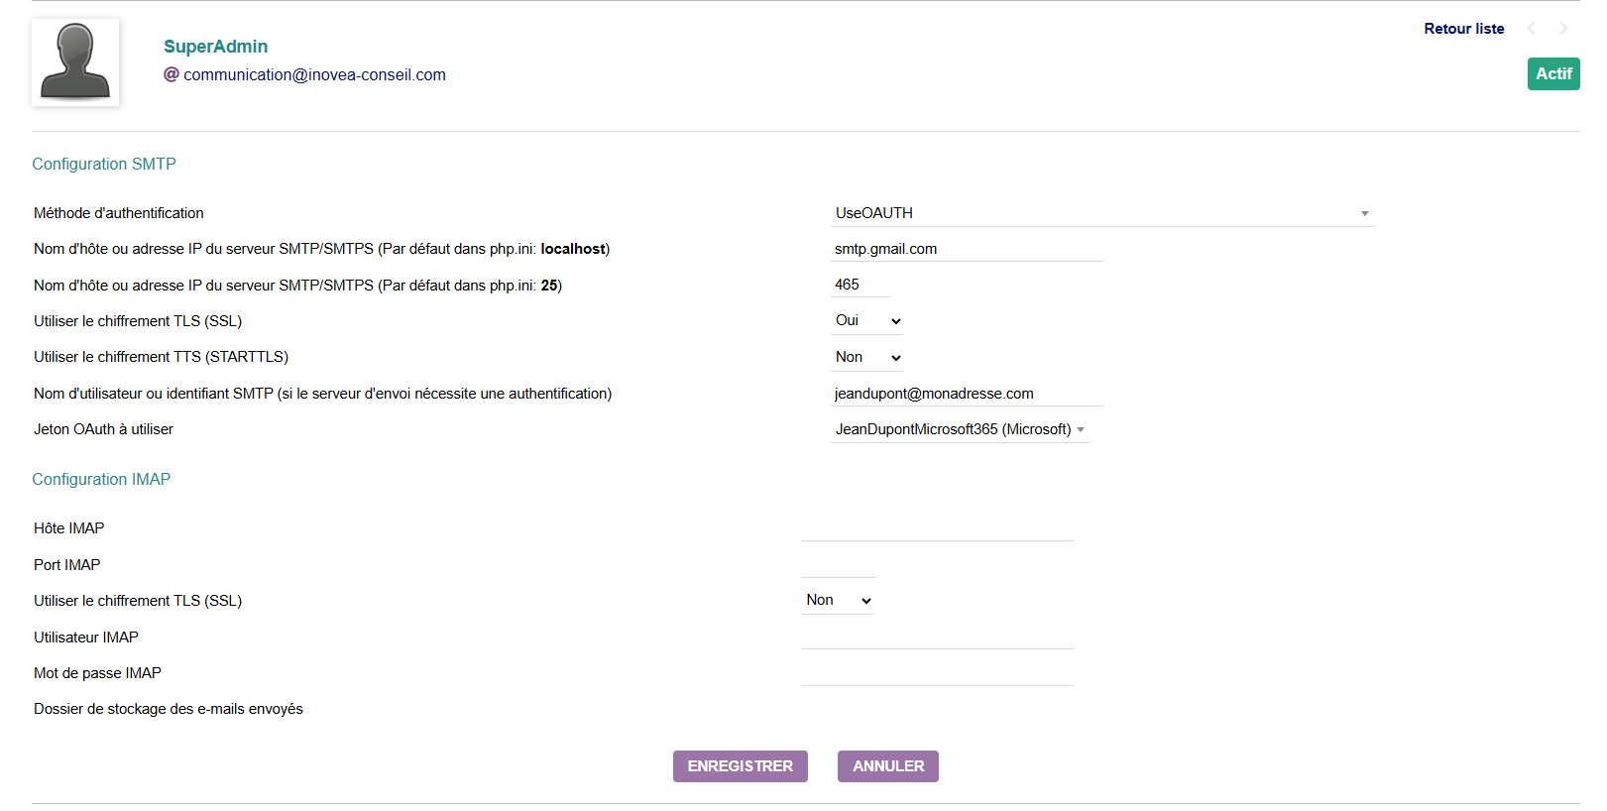
Task: Open the IMAP TLS (SSL) Non dropdown
Action: [x=838, y=601]
